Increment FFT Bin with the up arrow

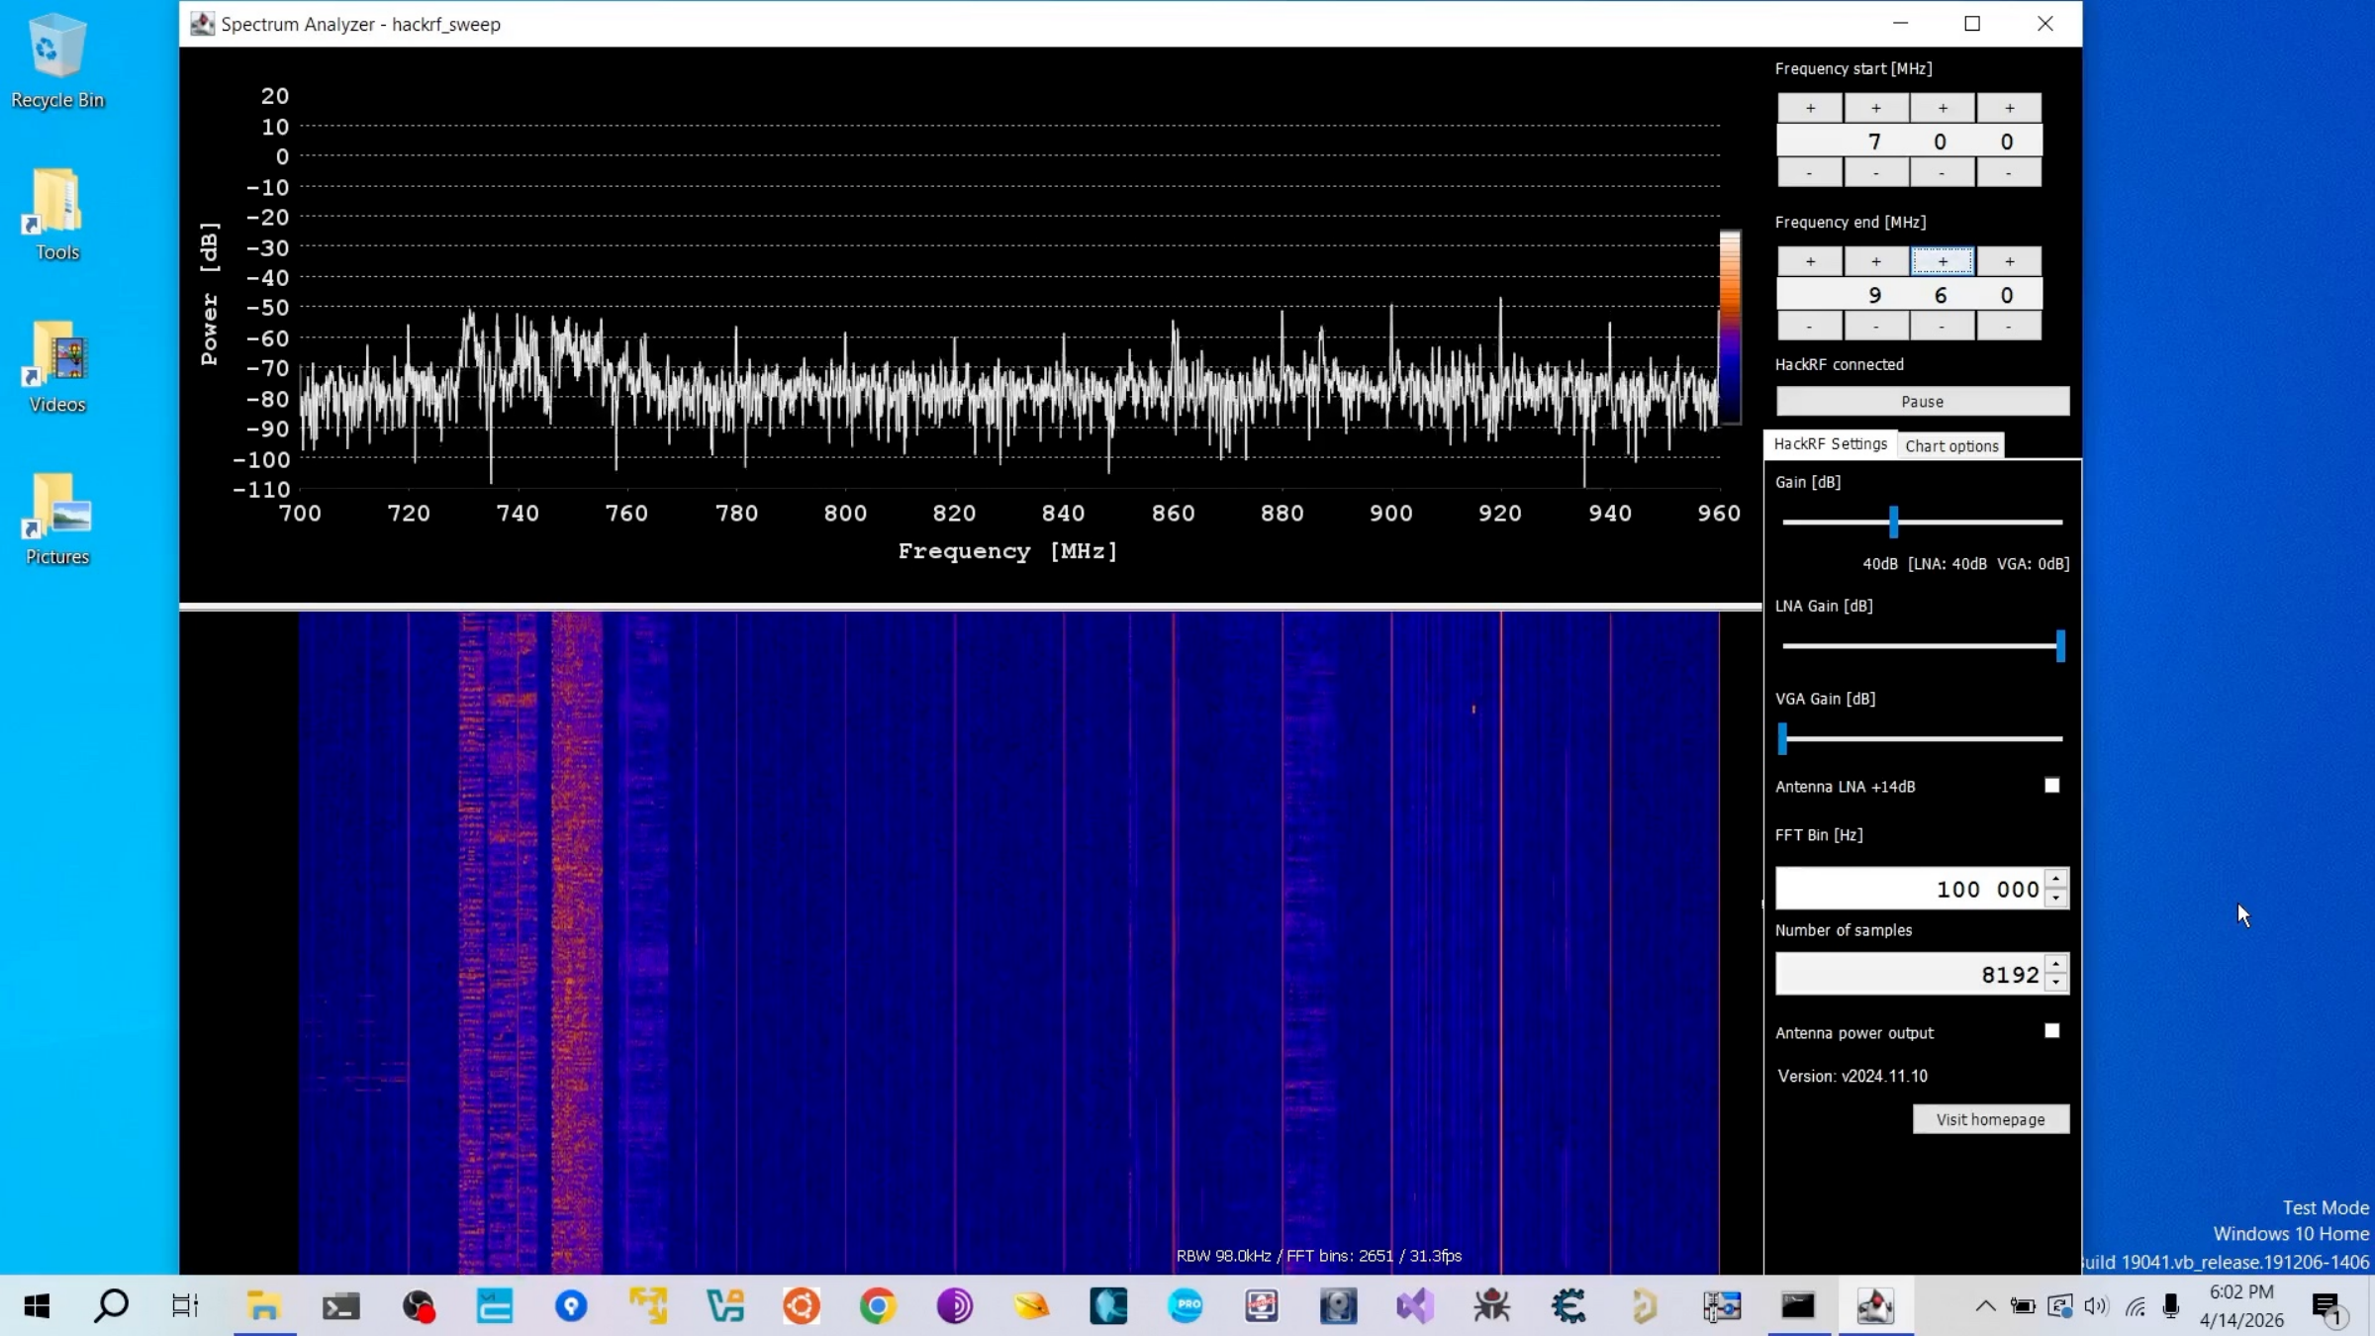[x=2056, y=879]
